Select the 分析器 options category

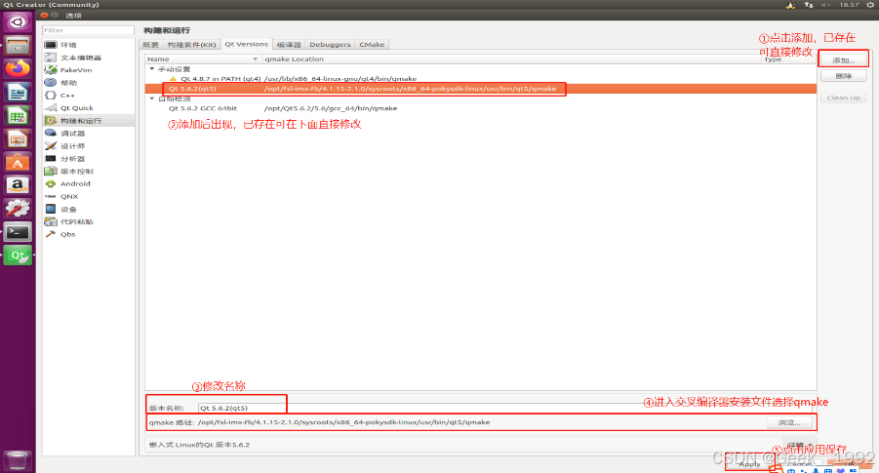tap(89, 159)
